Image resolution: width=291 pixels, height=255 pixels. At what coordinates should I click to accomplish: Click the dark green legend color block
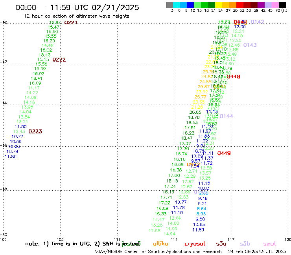point(212,5)
